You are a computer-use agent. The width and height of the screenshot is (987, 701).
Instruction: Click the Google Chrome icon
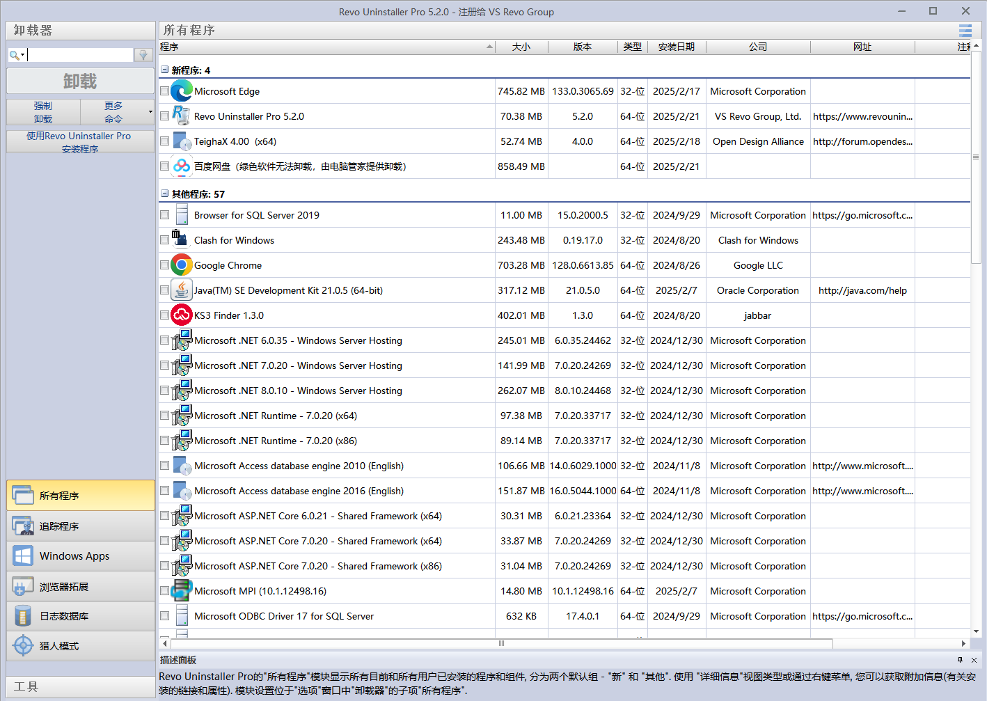point(182,265)
